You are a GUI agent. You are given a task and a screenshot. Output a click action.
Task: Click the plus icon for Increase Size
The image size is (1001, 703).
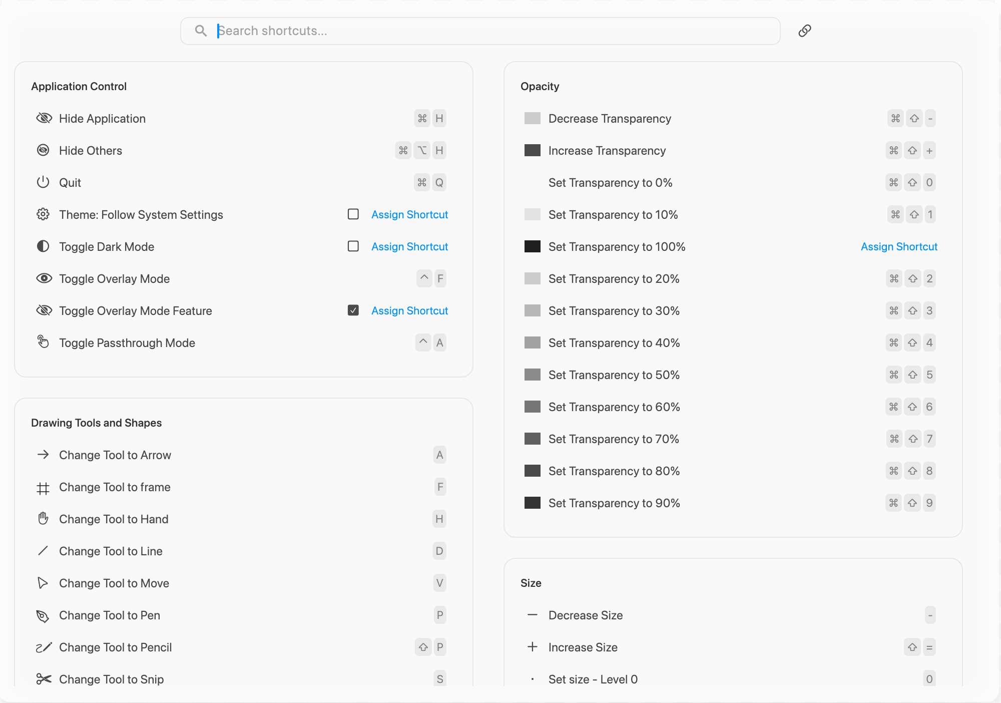533,647
